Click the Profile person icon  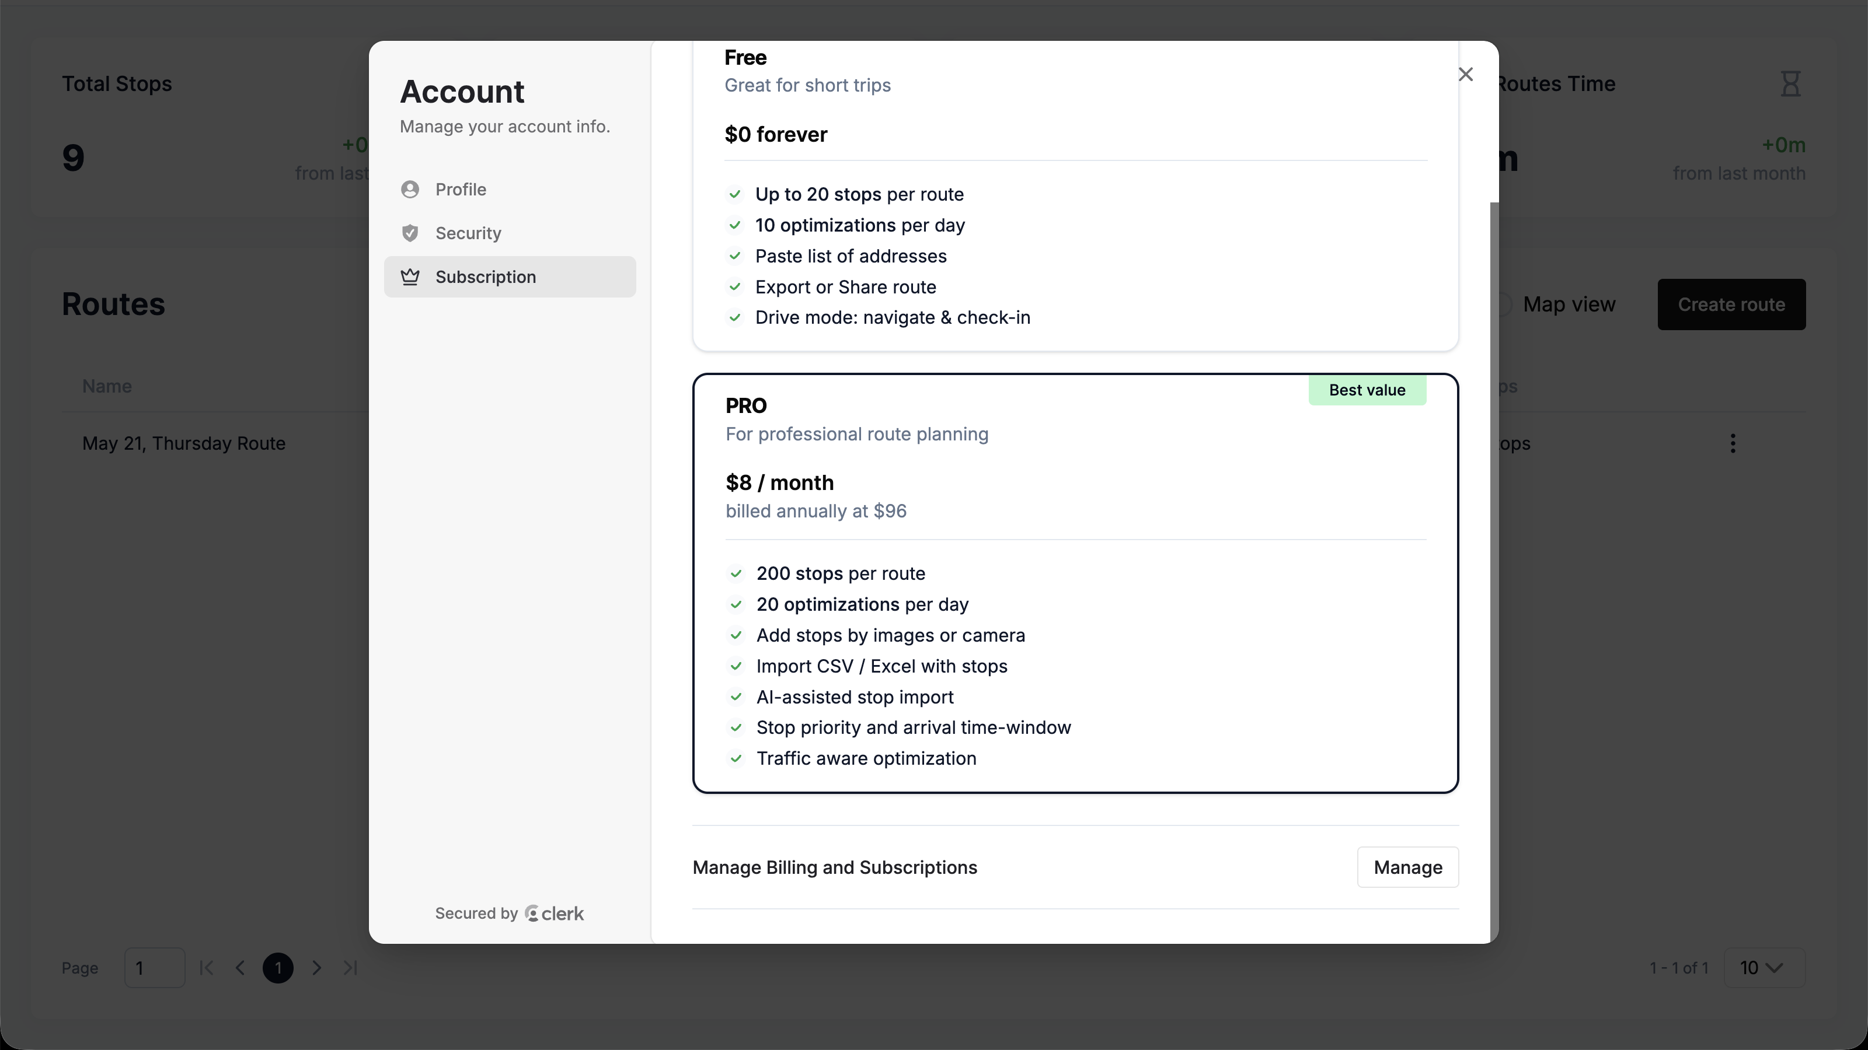tap(410, 190)
